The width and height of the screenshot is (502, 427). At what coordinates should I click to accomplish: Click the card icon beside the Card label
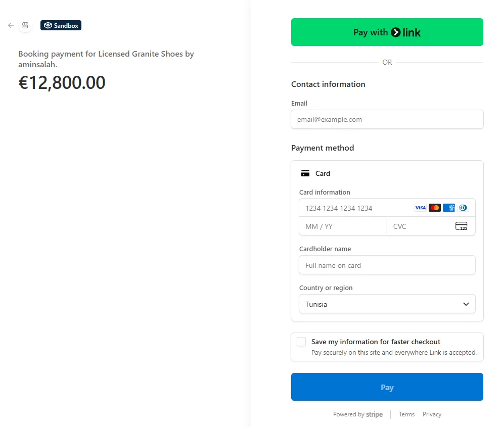tap(305, 173)
